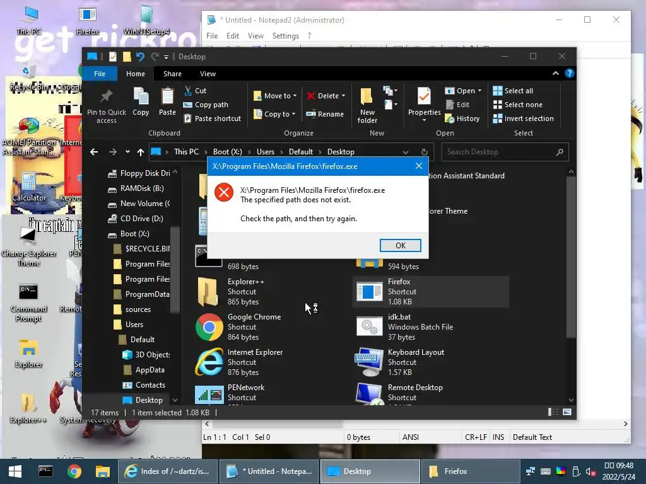Switch to the View ribbon tab
646x484 pixels.
(208, 74)
